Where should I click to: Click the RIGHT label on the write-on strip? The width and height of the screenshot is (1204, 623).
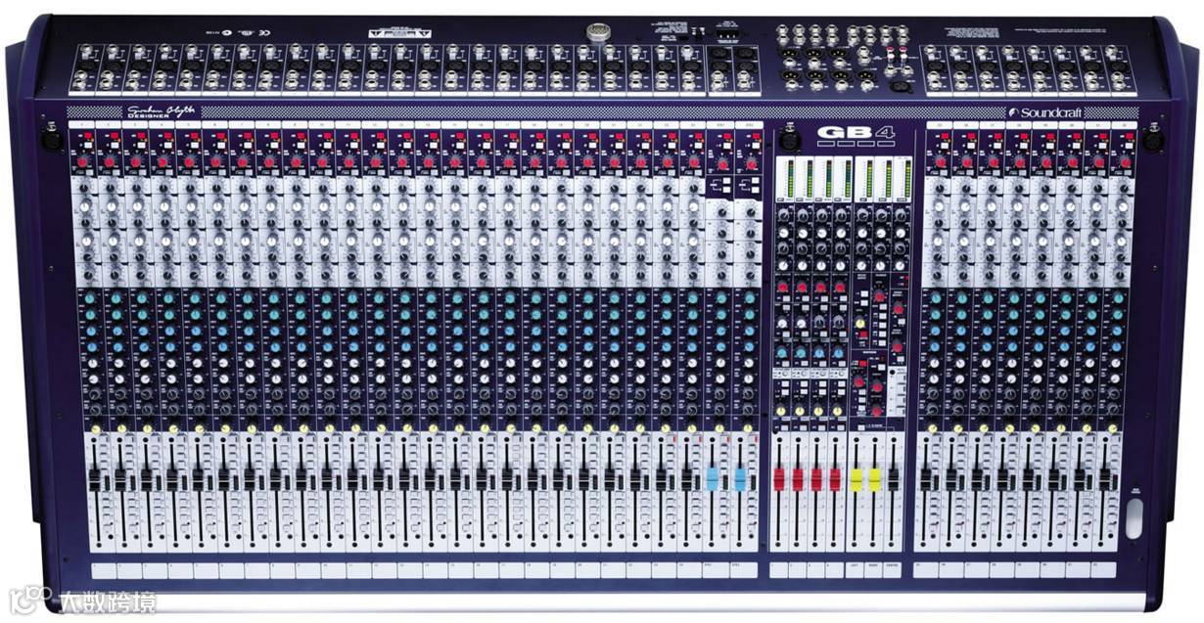pos(874,564)
